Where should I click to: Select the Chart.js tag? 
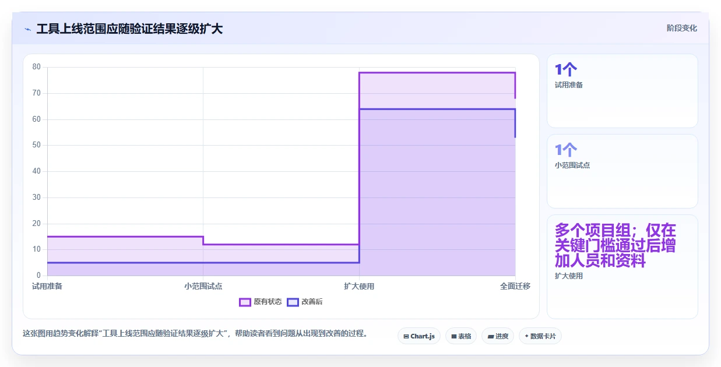419,336
